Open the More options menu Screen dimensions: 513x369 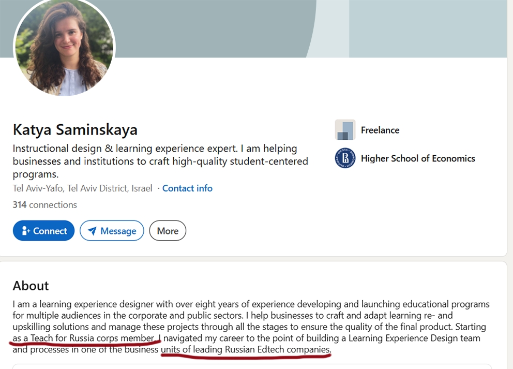point(168,230)
